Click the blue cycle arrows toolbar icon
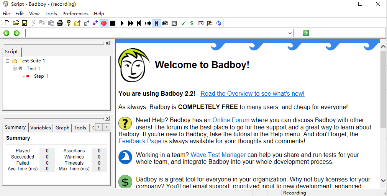The height and width of the screenshot is (196, 387). coord(219,23)
